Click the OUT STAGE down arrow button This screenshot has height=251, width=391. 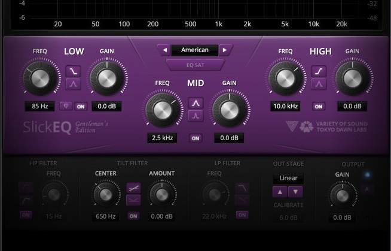click(295, 192)
